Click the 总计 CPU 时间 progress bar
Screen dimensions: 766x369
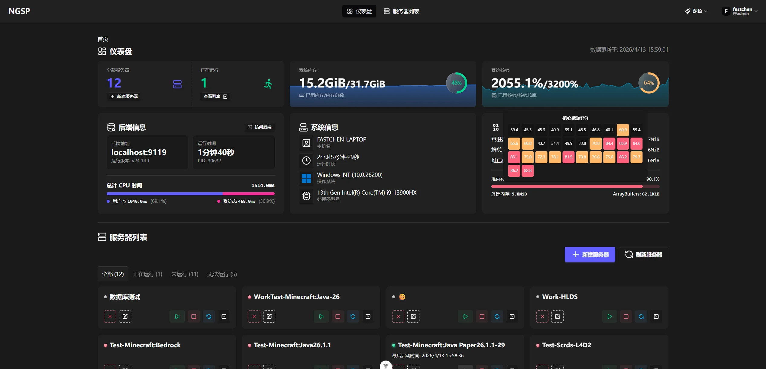[190, 194]
